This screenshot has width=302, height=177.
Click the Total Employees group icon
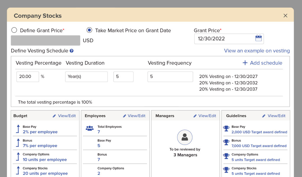[x=89, y=128]
